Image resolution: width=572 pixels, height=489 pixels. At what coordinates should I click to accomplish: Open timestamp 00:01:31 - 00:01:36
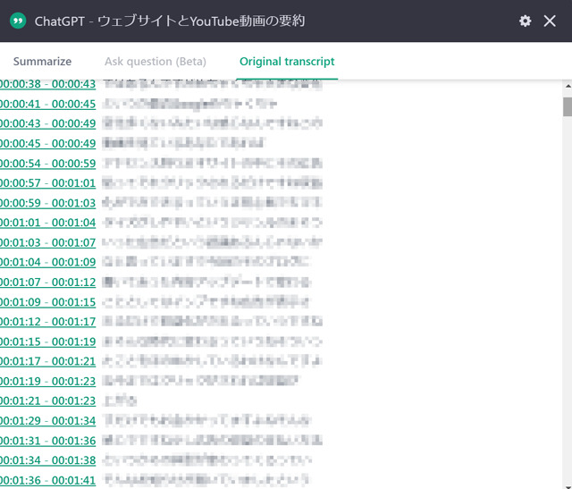(x=47, y=441)
